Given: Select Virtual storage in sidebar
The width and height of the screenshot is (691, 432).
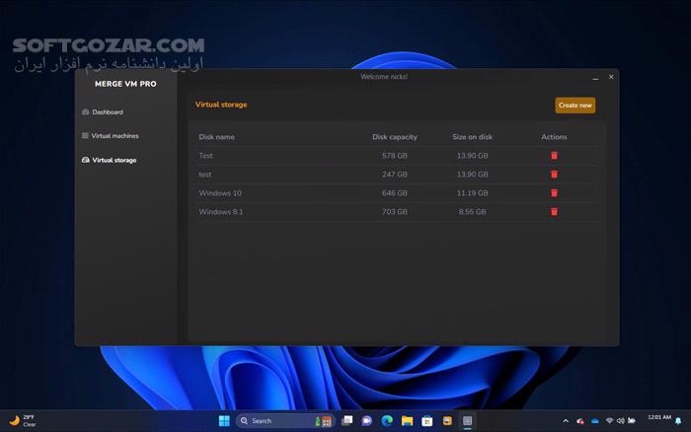Looking at the screenshot, I should click(109, 160).
